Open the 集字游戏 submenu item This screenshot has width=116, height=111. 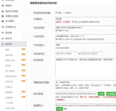[x=9, y=55]
